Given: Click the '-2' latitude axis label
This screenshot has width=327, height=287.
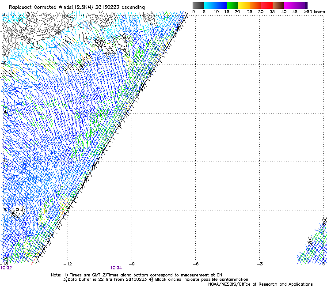Looking at the screenshot, I should [4, 63].
